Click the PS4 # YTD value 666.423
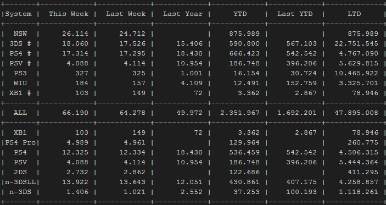 [244, 53]
